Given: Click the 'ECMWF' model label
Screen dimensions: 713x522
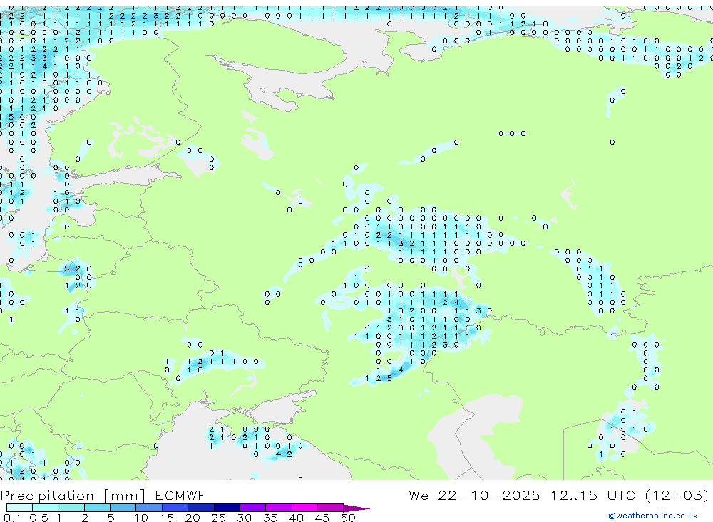Looking at the screenshot, I should pyautogui.click(x=180, y=495).
